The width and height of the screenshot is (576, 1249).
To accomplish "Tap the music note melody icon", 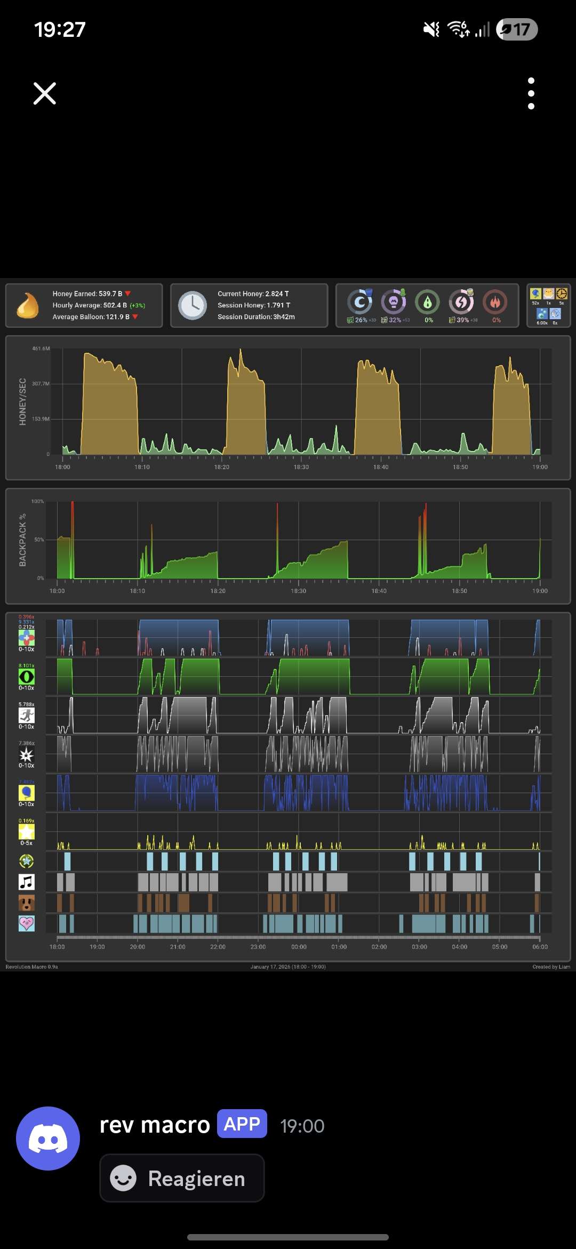I will [27, 882].
